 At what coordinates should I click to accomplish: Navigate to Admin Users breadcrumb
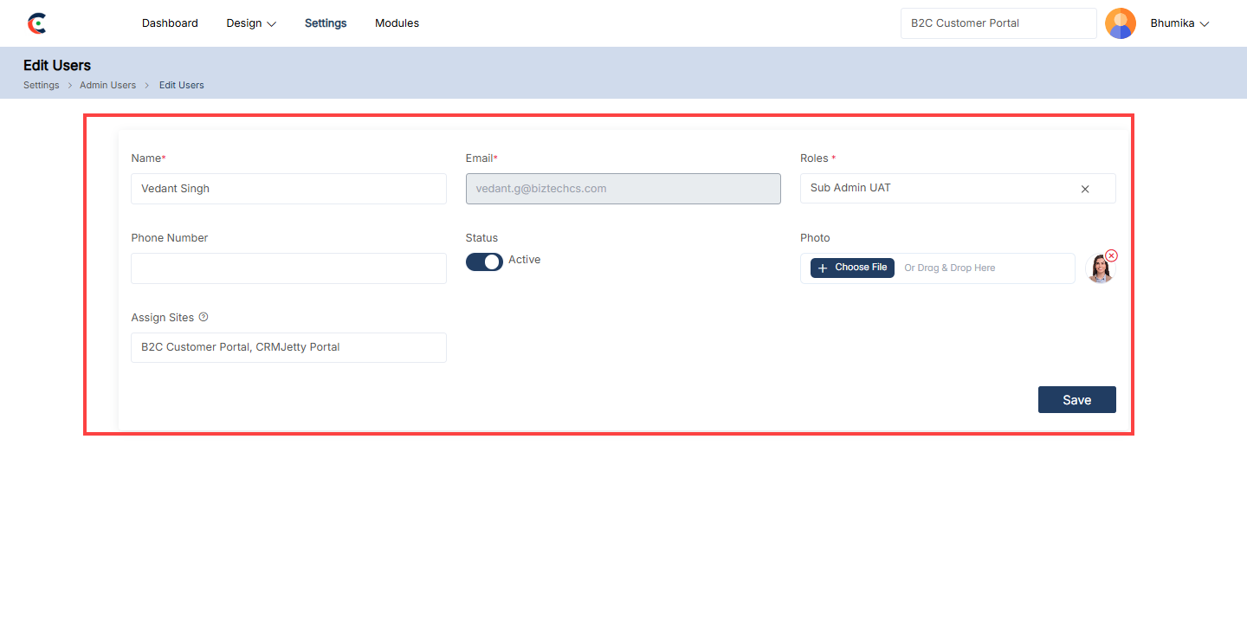(x=107, y=85)
